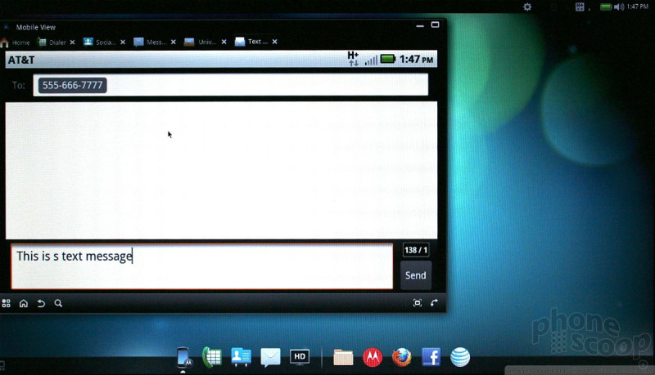Close the Dialer tab

click(x=72, y=42)
